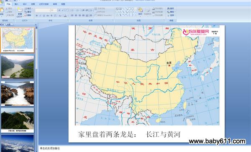The width and height of the screenshot is (251, 152).
Task: Toggle underline formatting
Action: [x=44, y=15]
